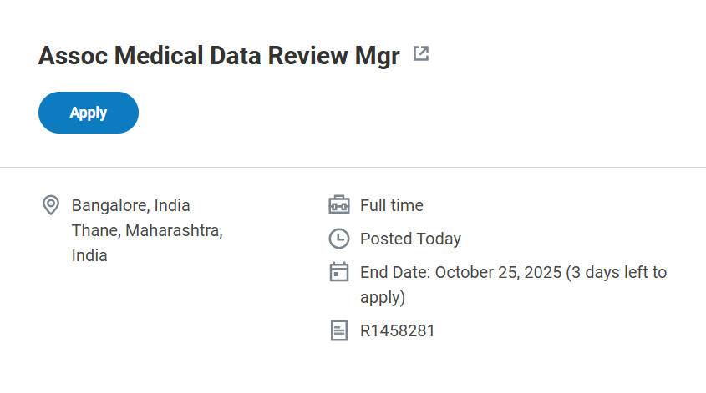
Task: Click the location pin icon
Action: pyautogui.click(x=50, y=205)
